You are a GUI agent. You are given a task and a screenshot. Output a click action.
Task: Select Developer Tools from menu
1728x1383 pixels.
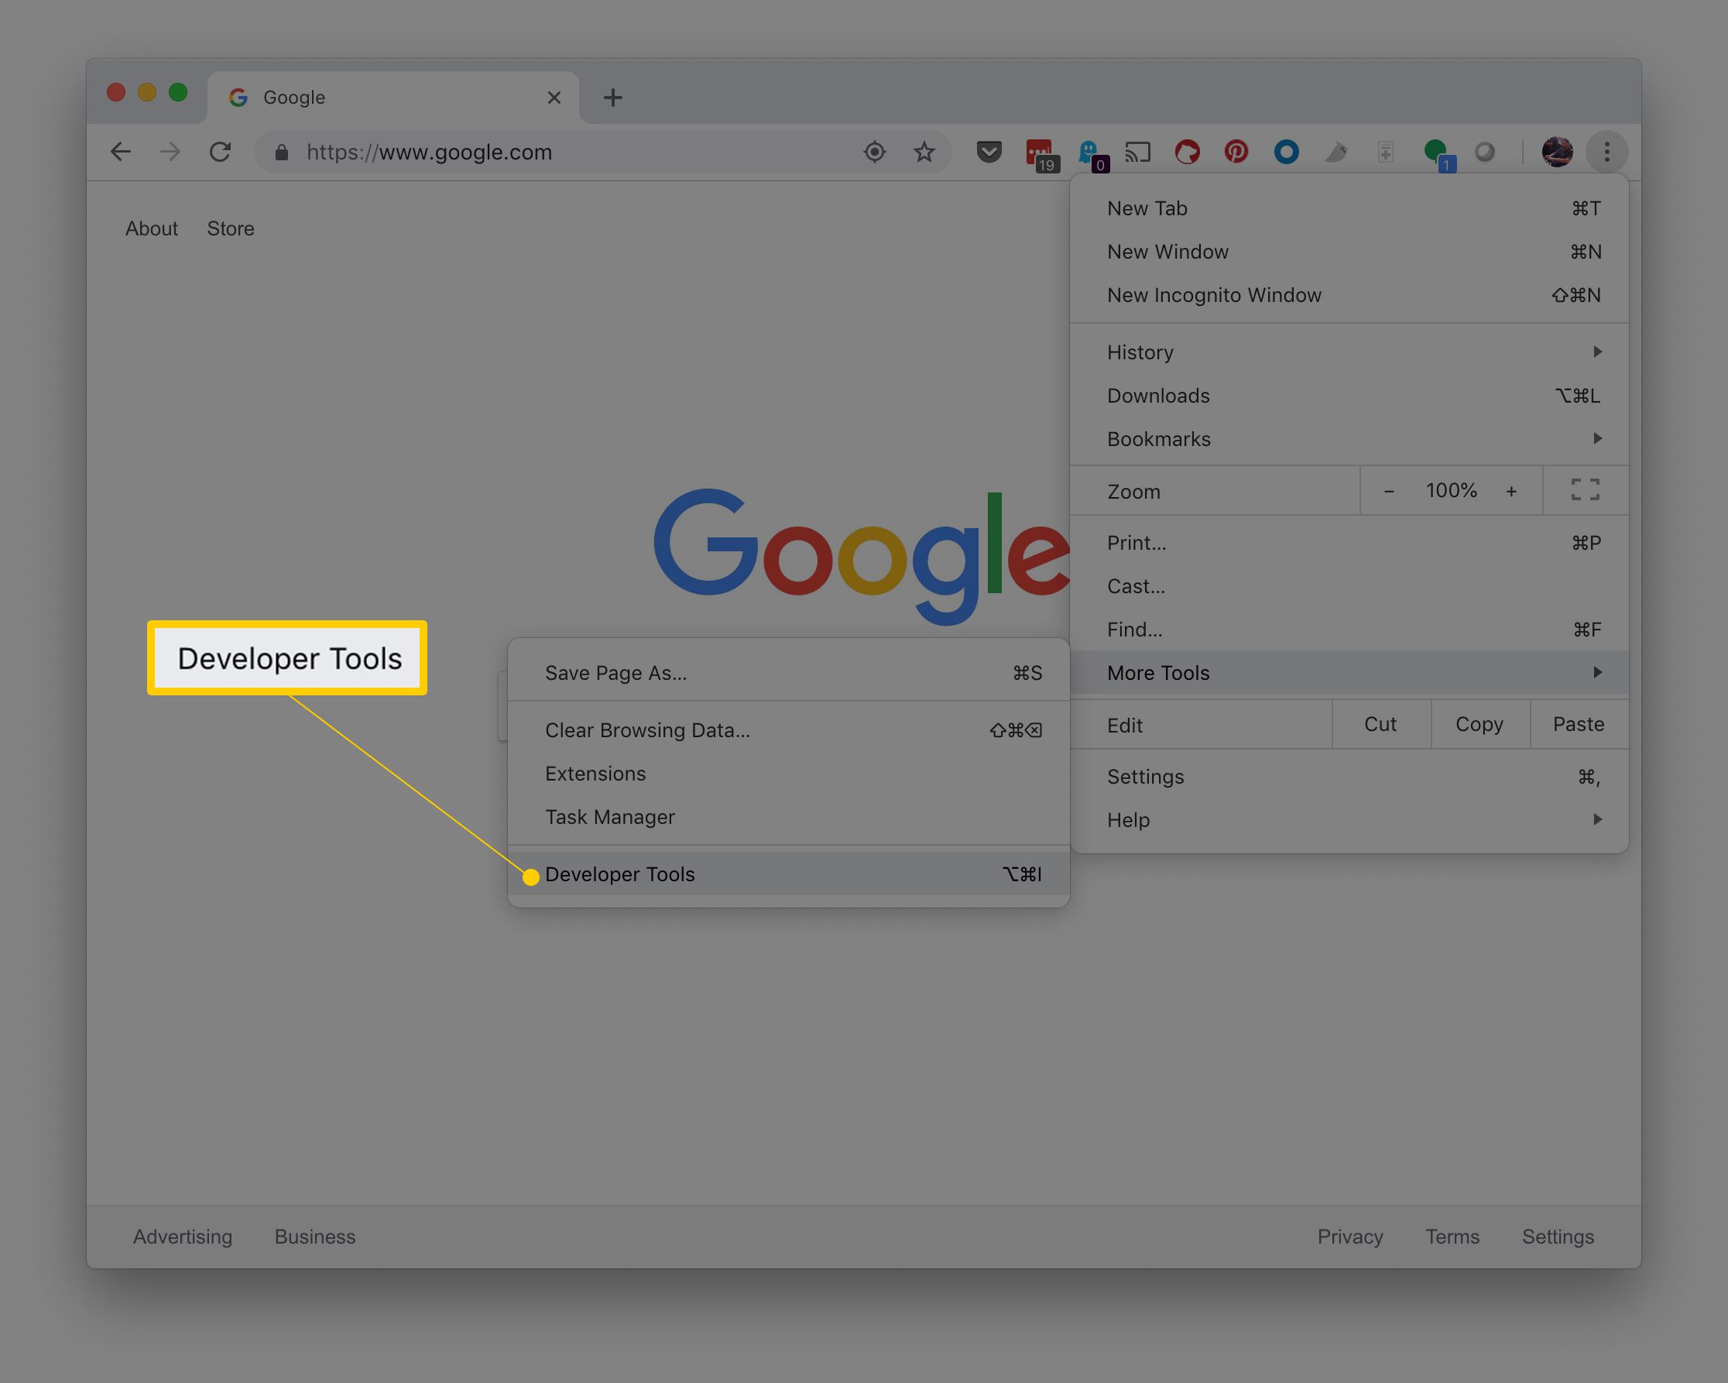coord(622,873)
